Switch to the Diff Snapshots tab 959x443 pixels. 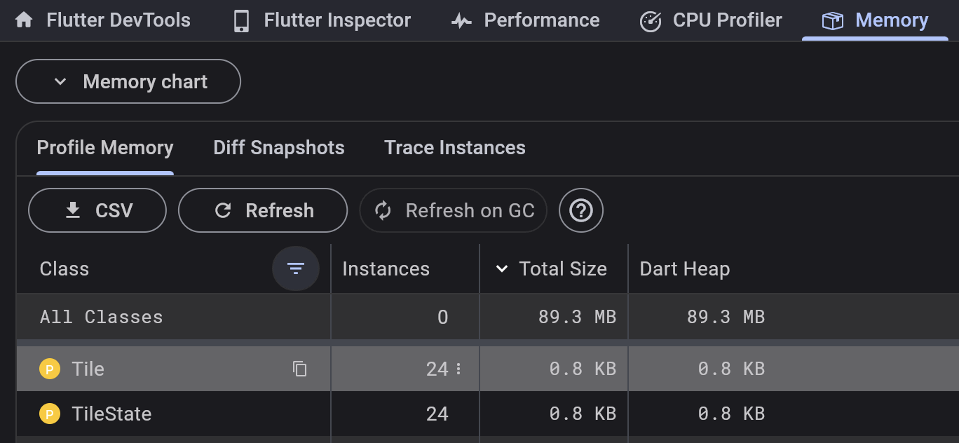click(279, 148)
